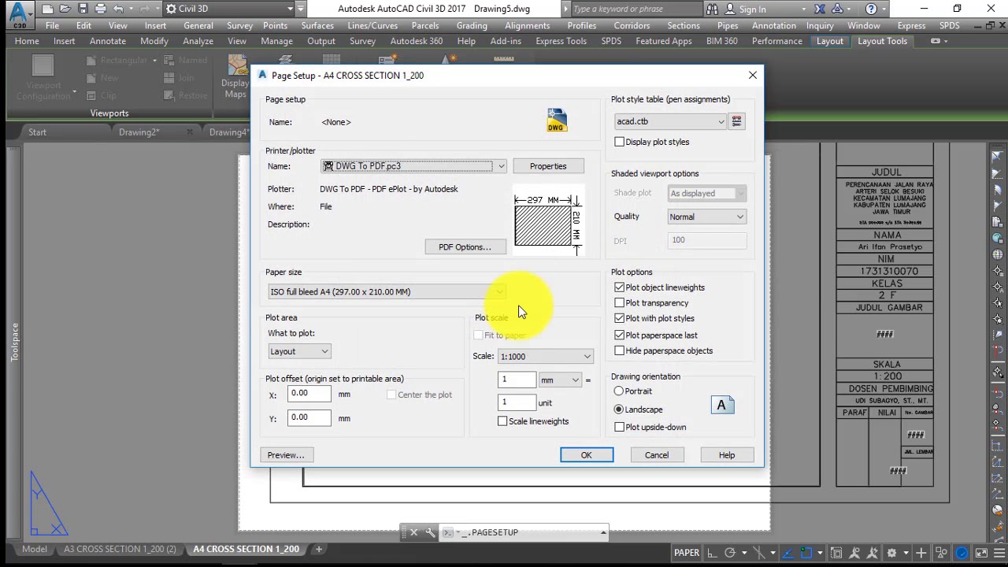The height and width of the screenshot is (567, 1008).
Task: Check the Scale lineweights checkbox
Action: click(x=502, y=421)
